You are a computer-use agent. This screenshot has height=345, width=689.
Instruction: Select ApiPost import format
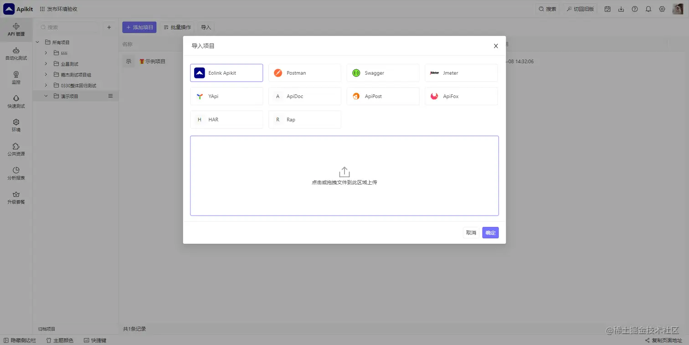click(x=383, y=96)
